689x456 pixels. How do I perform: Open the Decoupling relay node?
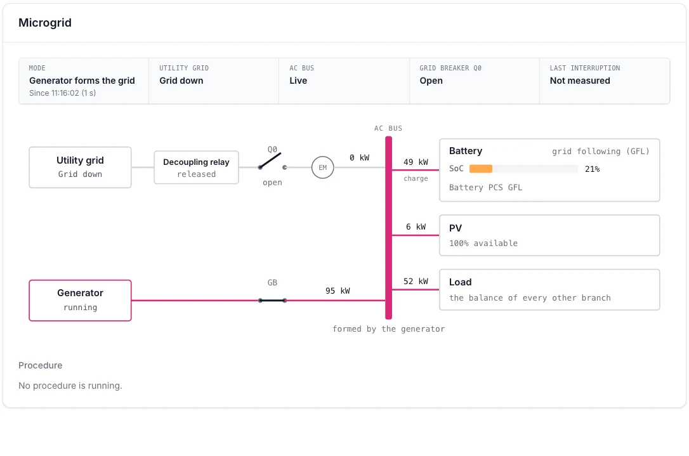[197, 167]
